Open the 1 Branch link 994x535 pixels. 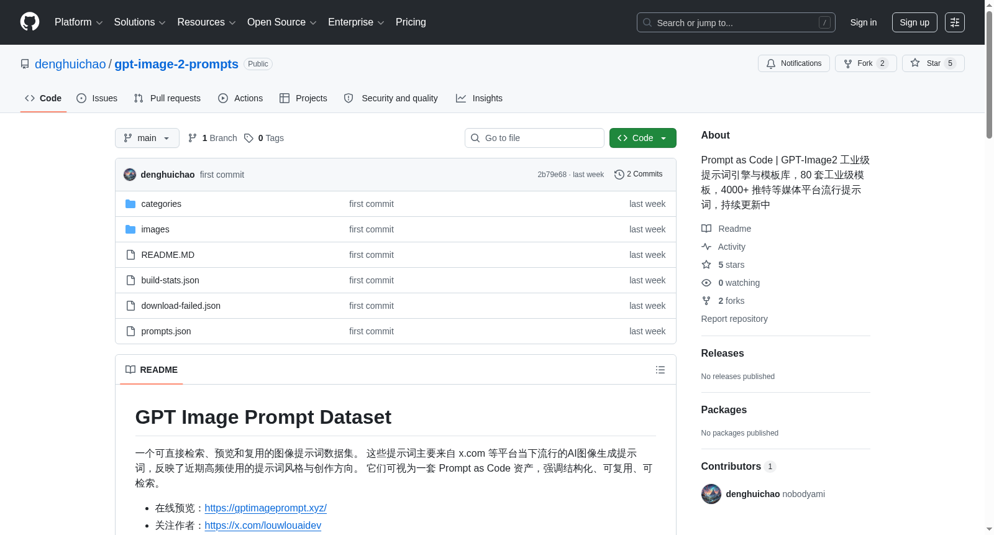pyautogui.click(x=212, y=138)
